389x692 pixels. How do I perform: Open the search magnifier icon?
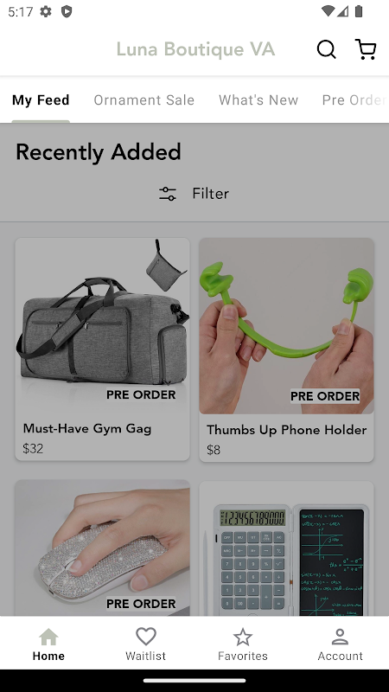327,49
